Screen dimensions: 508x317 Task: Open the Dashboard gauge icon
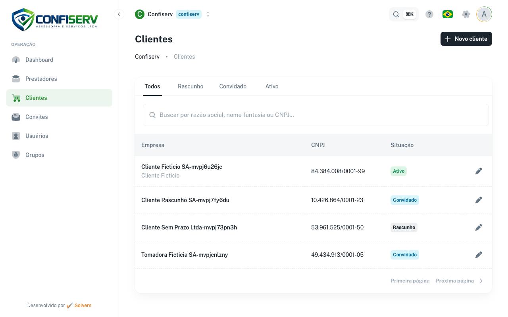click(x=16, y=60)
